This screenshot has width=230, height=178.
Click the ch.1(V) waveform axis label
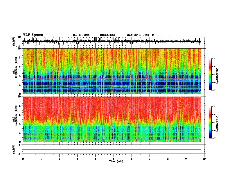point(14,41)
